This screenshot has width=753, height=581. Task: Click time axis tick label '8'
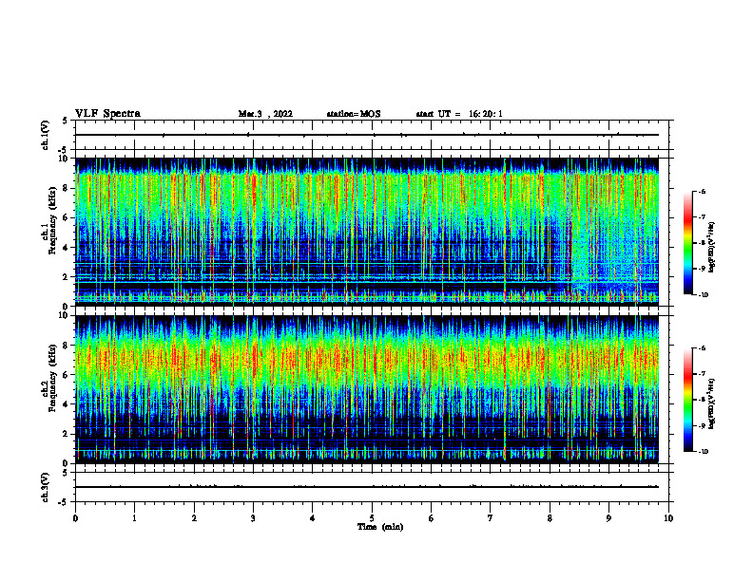(550, 518)
